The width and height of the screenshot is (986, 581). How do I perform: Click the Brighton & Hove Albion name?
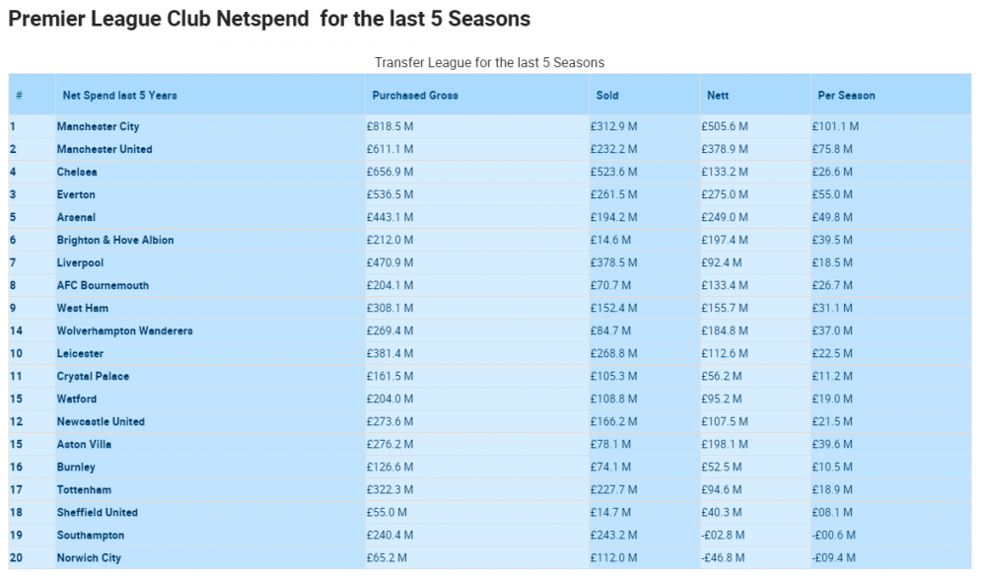pos(115,240)
